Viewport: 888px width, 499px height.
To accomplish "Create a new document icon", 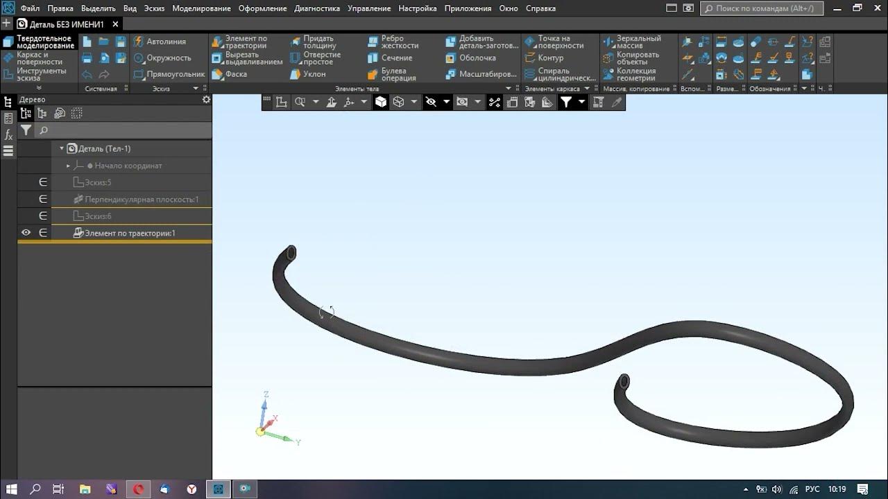I will [x=87, y=42].
